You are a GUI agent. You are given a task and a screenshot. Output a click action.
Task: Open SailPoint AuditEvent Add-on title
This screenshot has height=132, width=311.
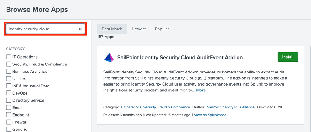180,58
